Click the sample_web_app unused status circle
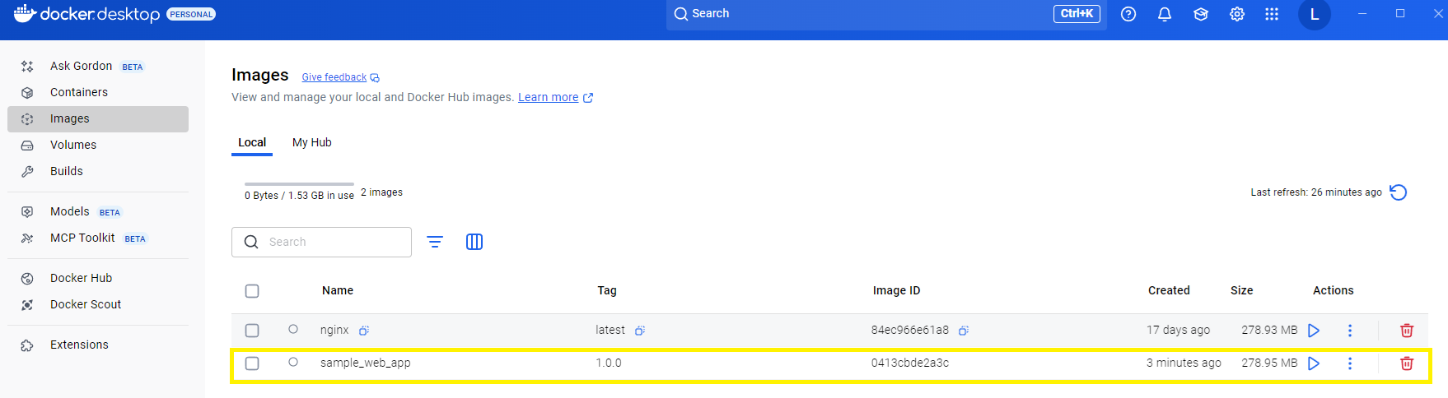This screenshot has height=398, width=1448. click(293, 362)
